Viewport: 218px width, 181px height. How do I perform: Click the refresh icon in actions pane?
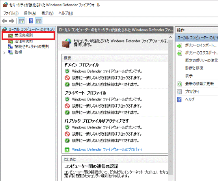[179, 84]
